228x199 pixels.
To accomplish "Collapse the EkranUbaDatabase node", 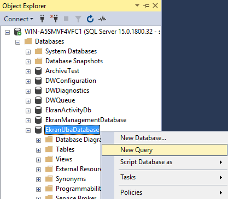I will (28, 131).
